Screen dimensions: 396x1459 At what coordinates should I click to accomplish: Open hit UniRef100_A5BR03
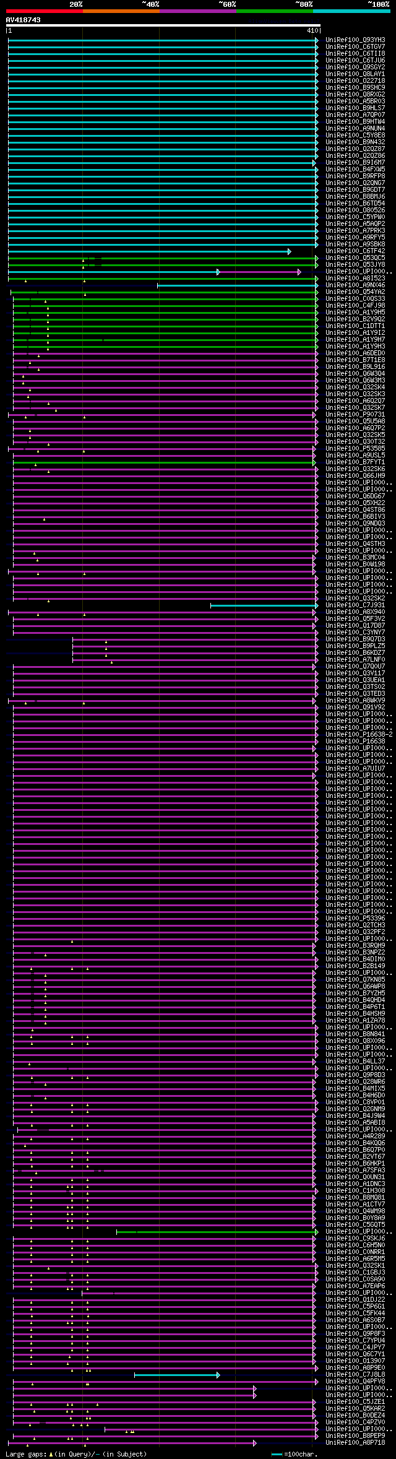tap(355, 101)
